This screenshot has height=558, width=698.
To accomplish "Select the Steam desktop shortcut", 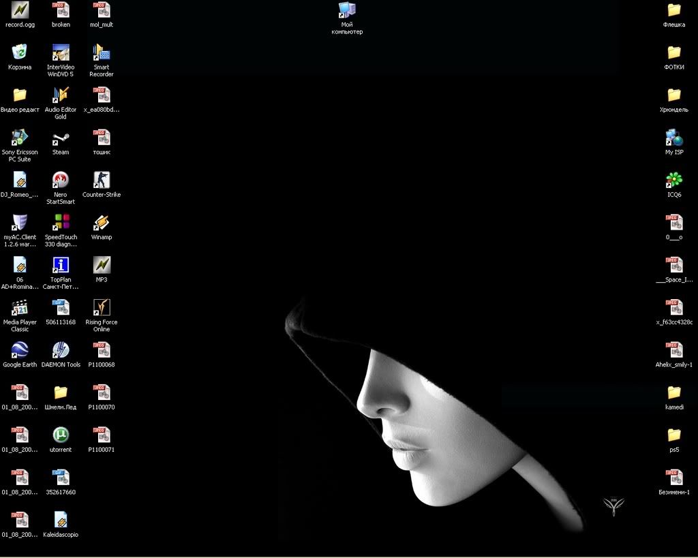I will [x=61, y=138].
